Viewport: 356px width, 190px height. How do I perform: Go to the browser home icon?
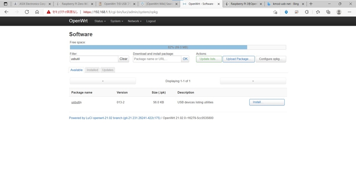click(37, 12)
